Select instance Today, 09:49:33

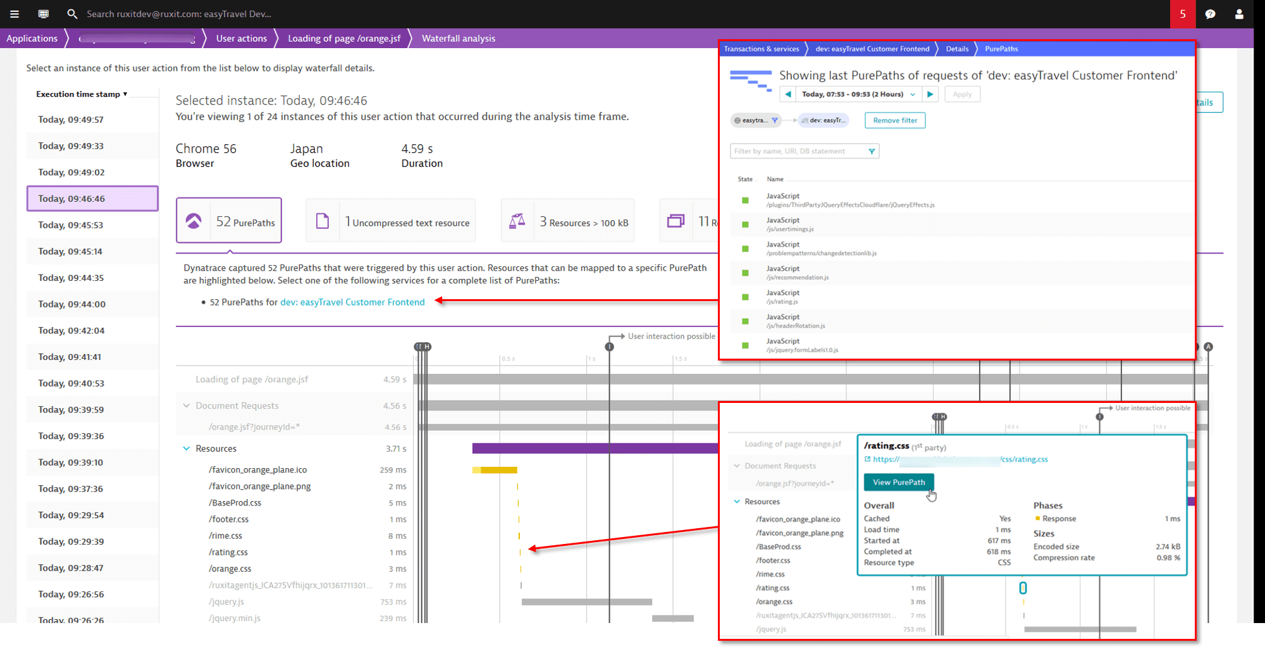pos(92,146)
